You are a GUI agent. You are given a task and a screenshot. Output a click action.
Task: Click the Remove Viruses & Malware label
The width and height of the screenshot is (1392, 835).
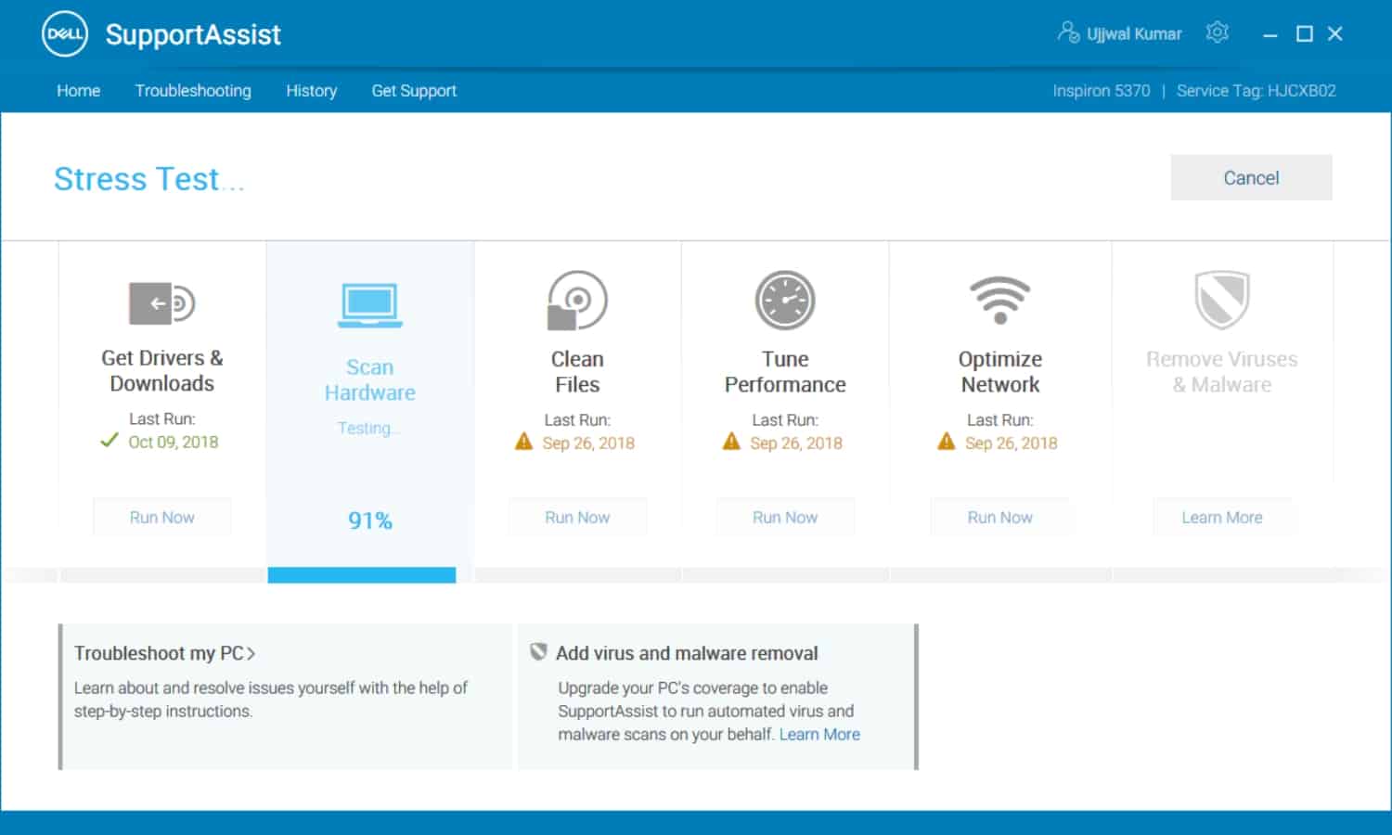[x=1222, y=371]
